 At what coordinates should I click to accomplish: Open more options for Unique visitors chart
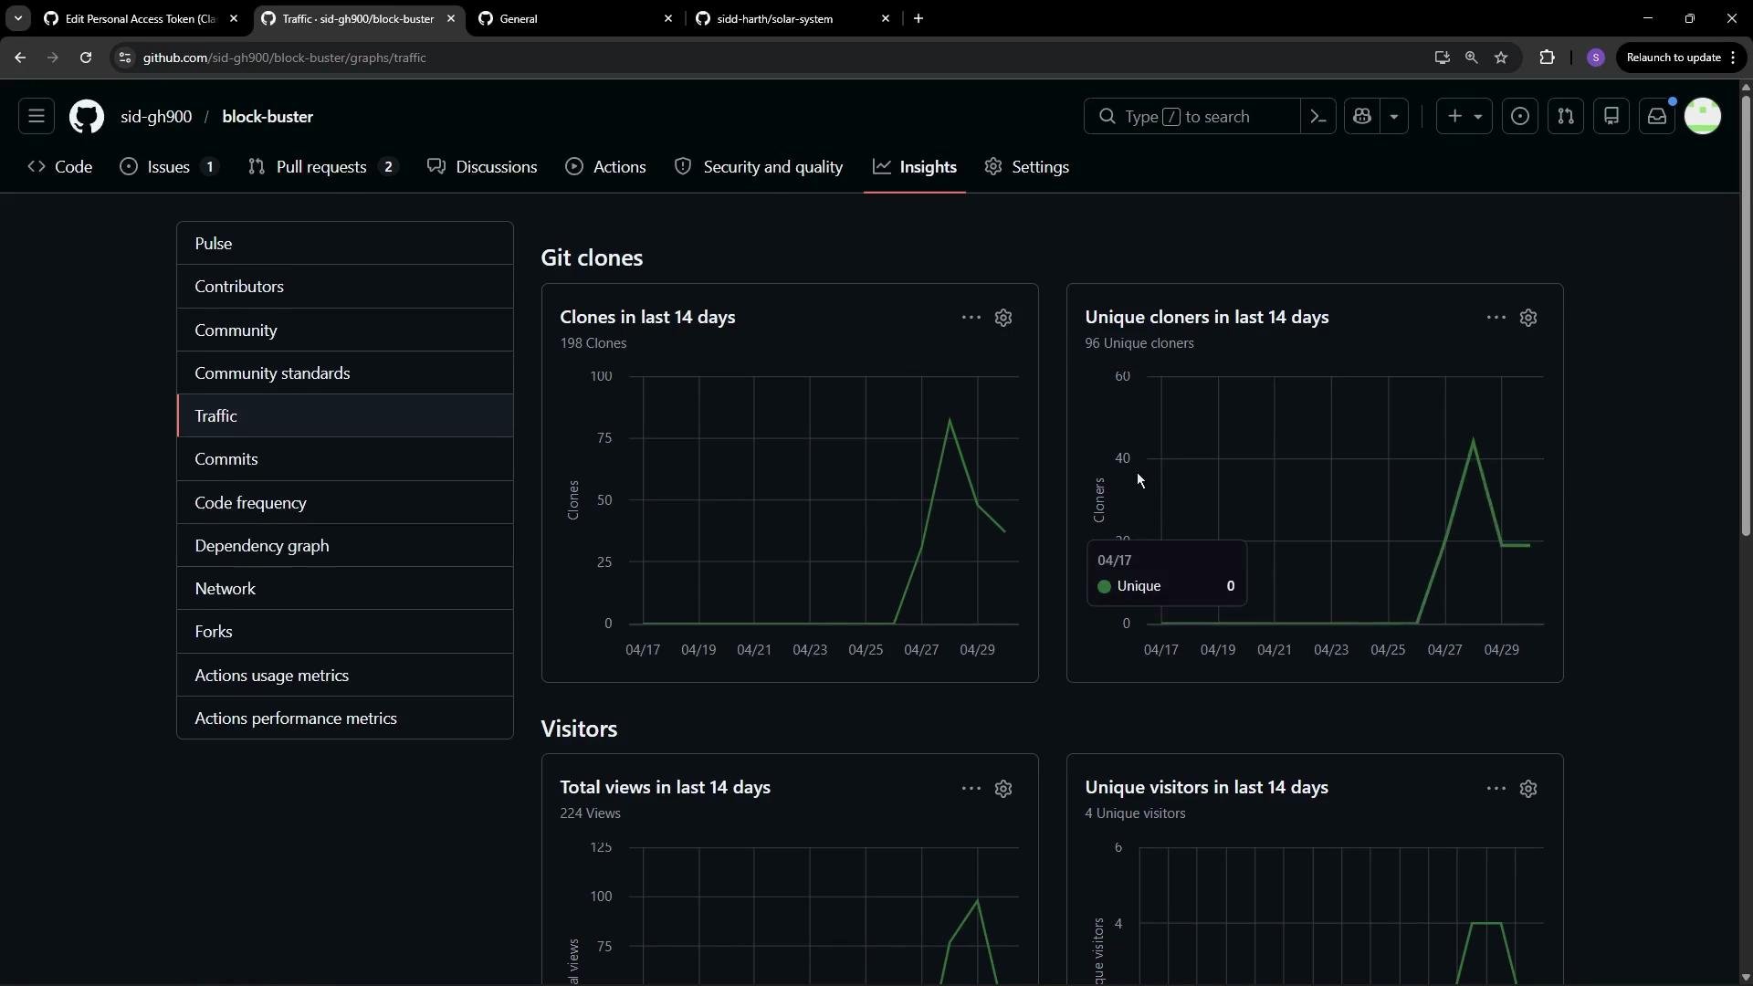[x=1496, y=789]
